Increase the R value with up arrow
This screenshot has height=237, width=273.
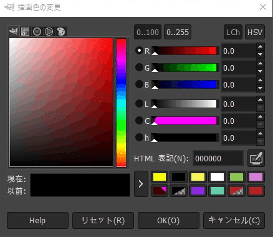pos(260,47)
